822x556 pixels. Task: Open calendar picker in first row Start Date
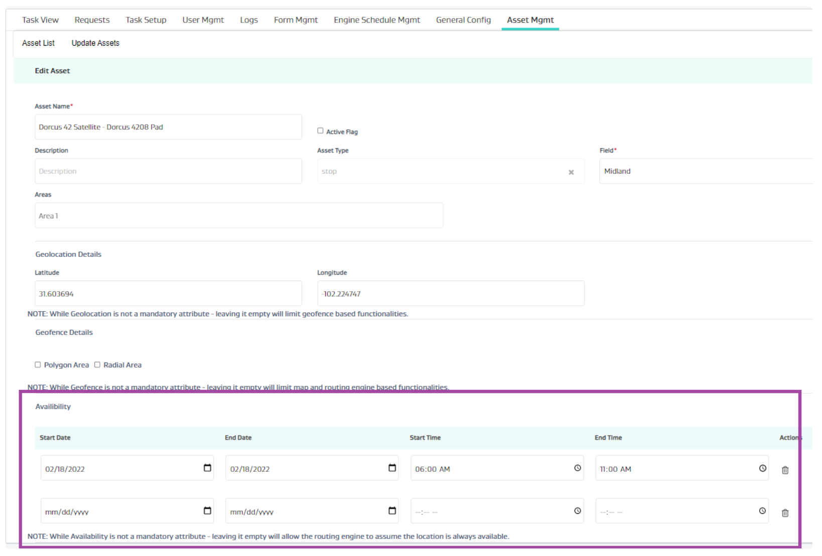pyautogui.click(x=207, y=468)
